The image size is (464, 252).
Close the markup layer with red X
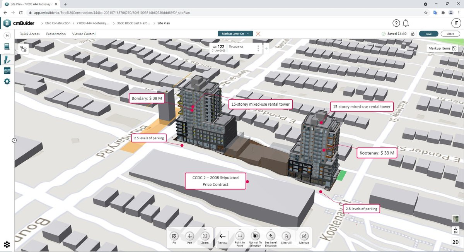[x=258, y=34]
